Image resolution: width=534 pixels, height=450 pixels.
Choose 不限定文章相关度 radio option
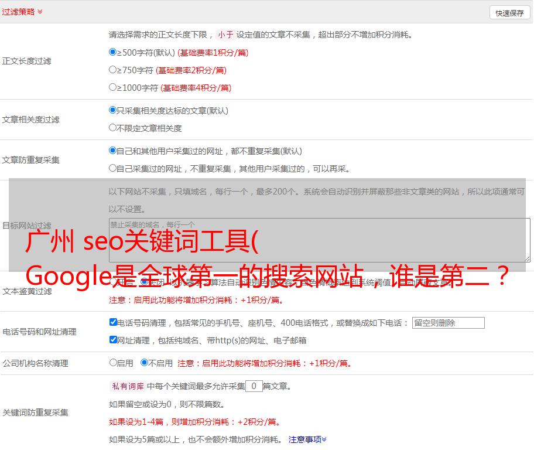pyautogui.click(x=112, y=128)
